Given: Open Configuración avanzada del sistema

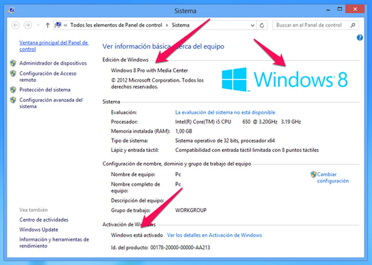Looking at the screenshot, I should (51, 103).
